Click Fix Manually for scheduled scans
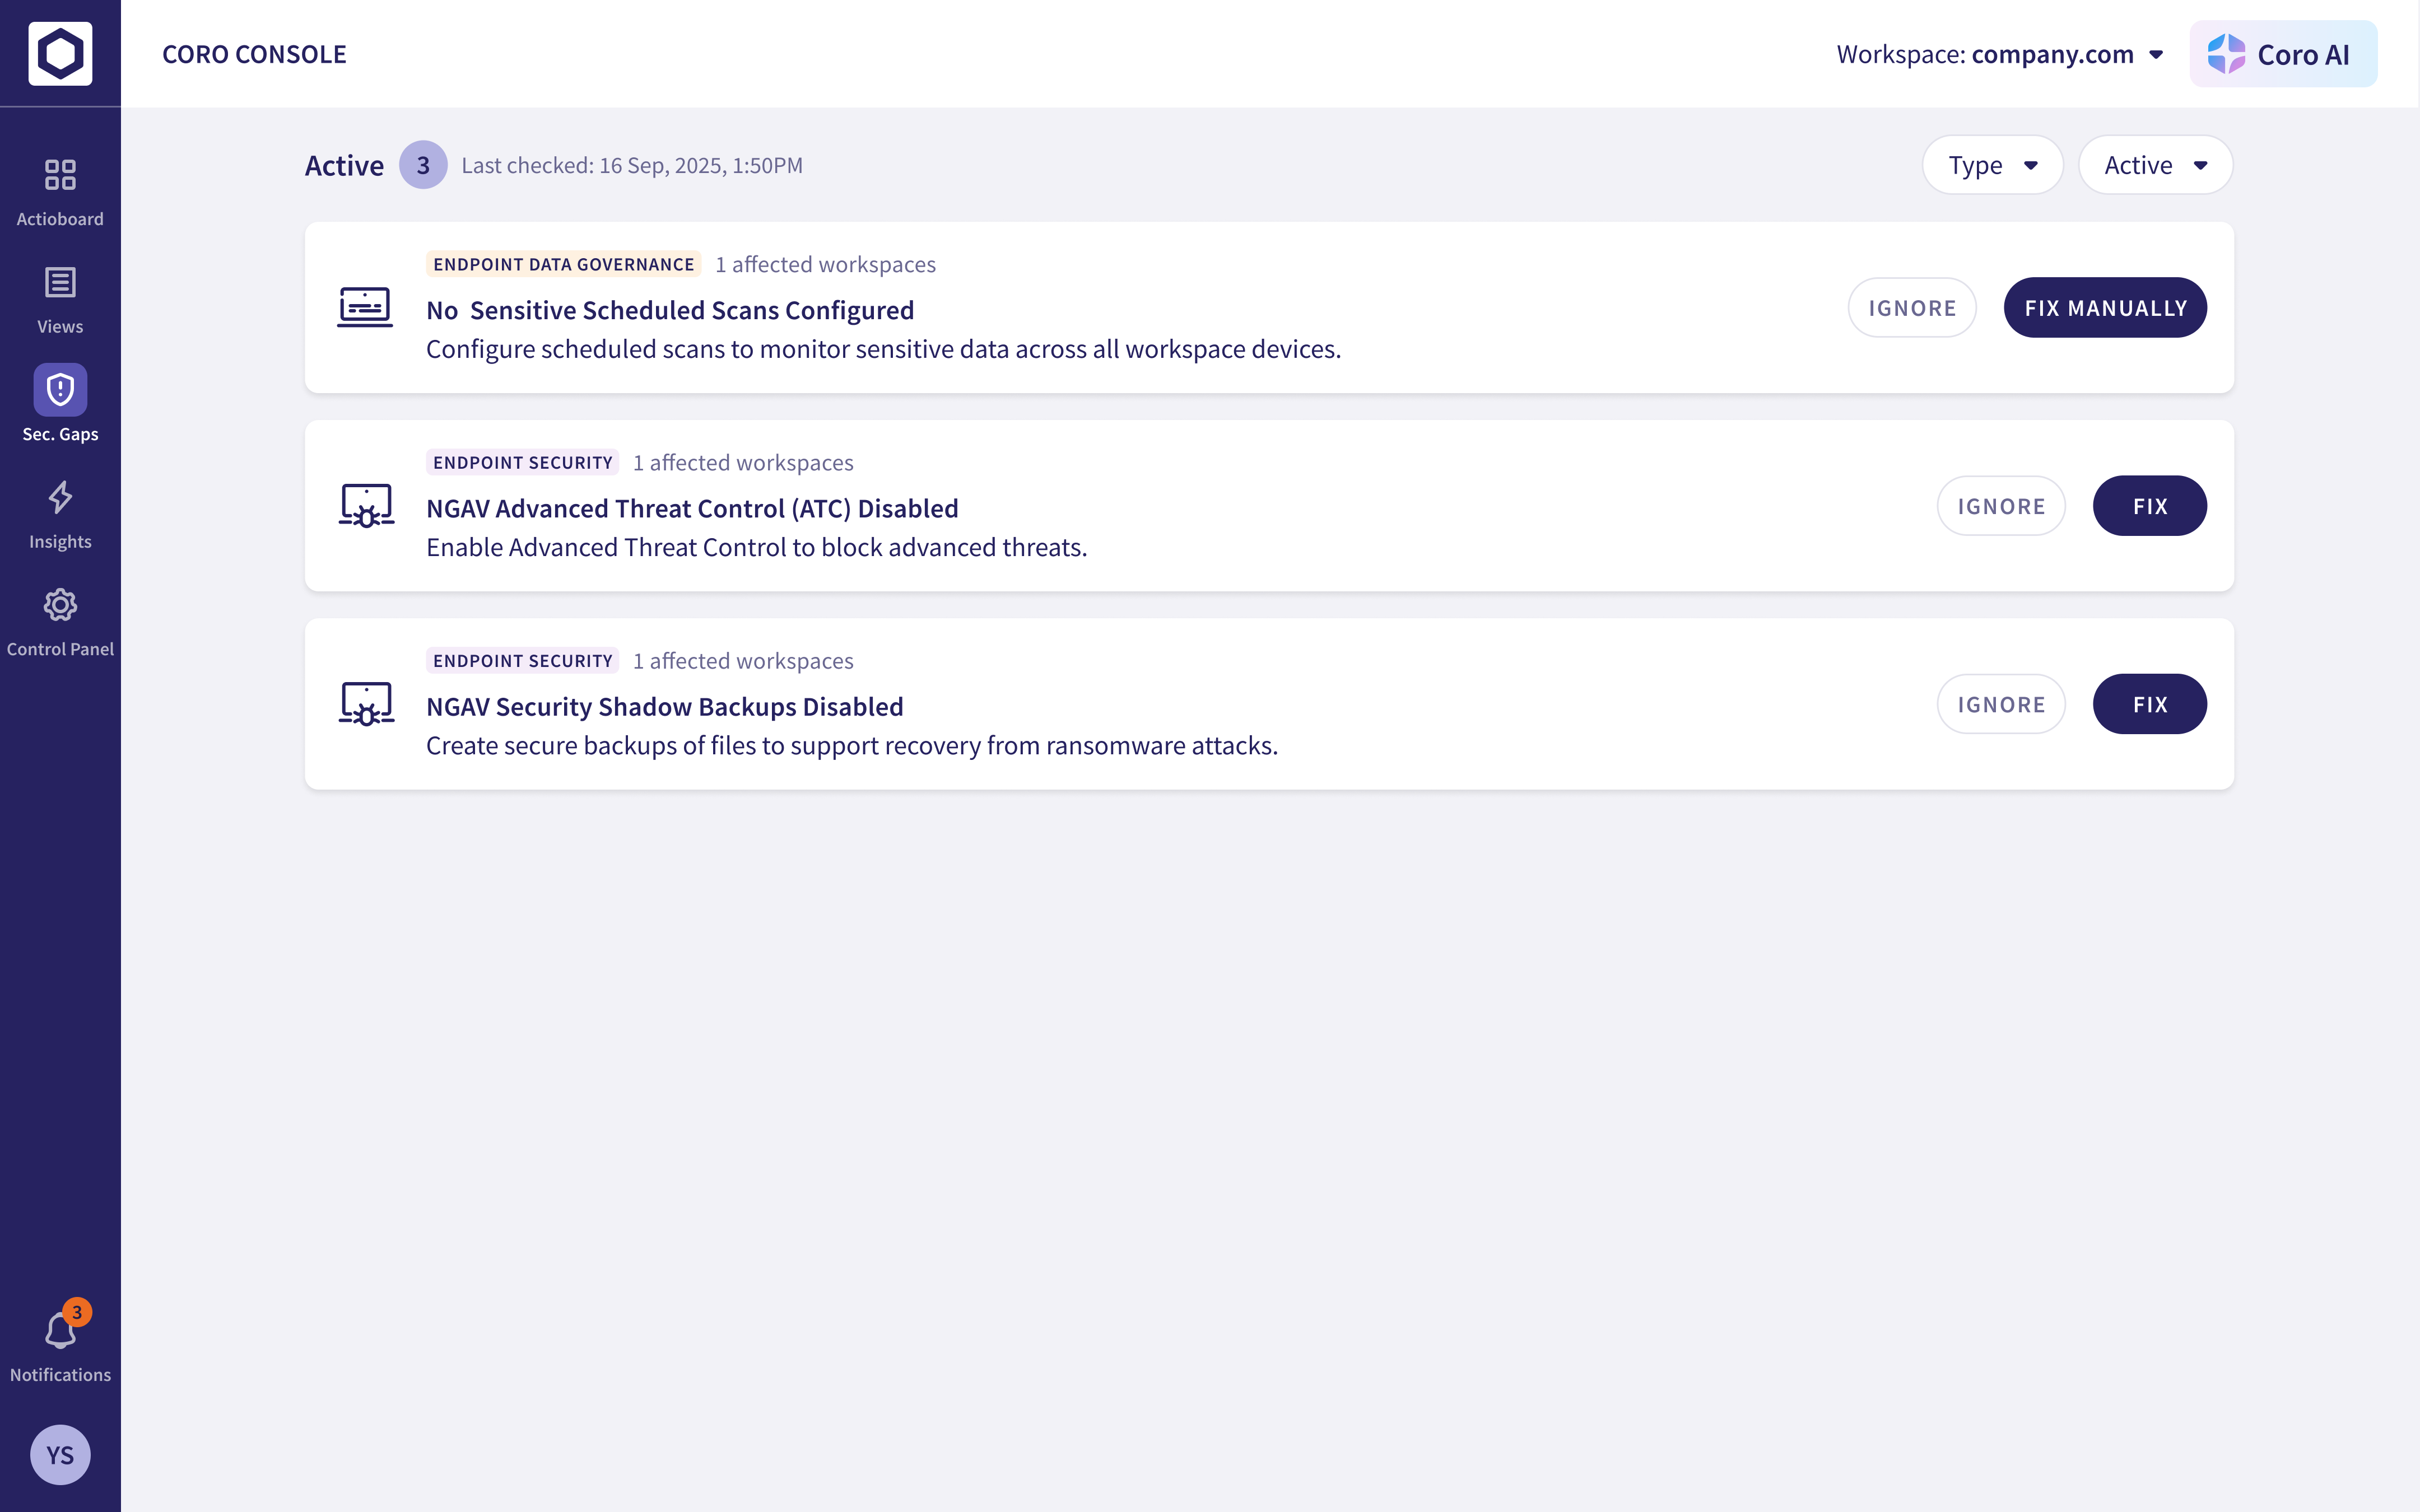The image size is (2420, 1512). point(2105,308)
